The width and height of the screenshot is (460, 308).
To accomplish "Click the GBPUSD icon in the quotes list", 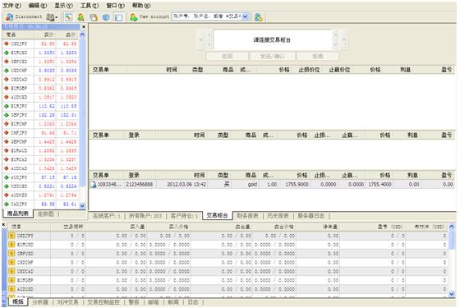I will click(7, 62).
